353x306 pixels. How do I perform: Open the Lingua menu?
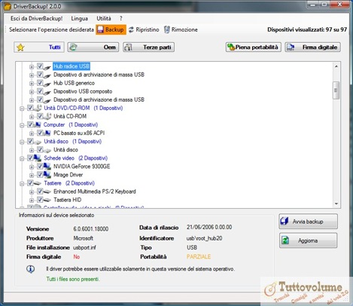79,18
